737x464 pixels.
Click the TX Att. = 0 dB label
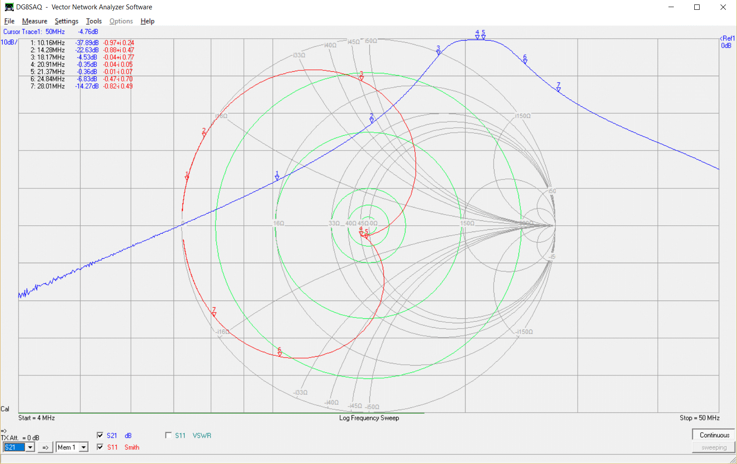click(20, 438)
